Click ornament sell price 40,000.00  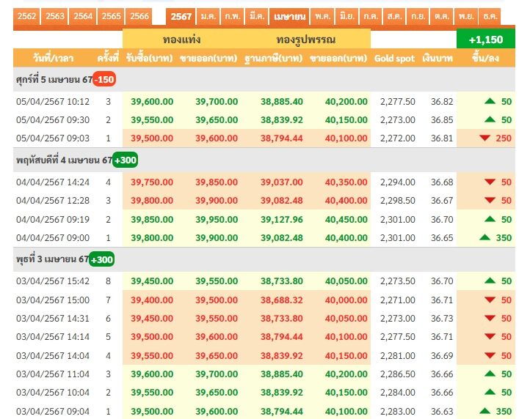tap(346, 300)
